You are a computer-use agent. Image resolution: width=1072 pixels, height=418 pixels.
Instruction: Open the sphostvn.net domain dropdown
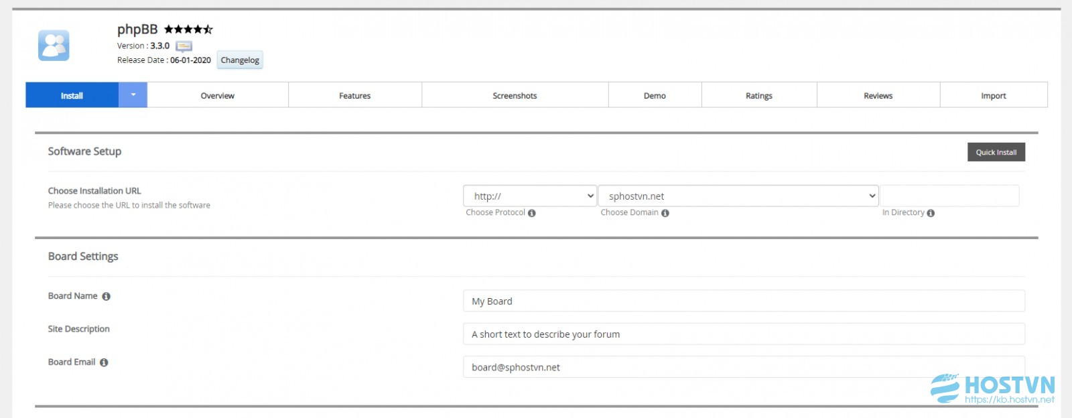click(x=738, y=196)
